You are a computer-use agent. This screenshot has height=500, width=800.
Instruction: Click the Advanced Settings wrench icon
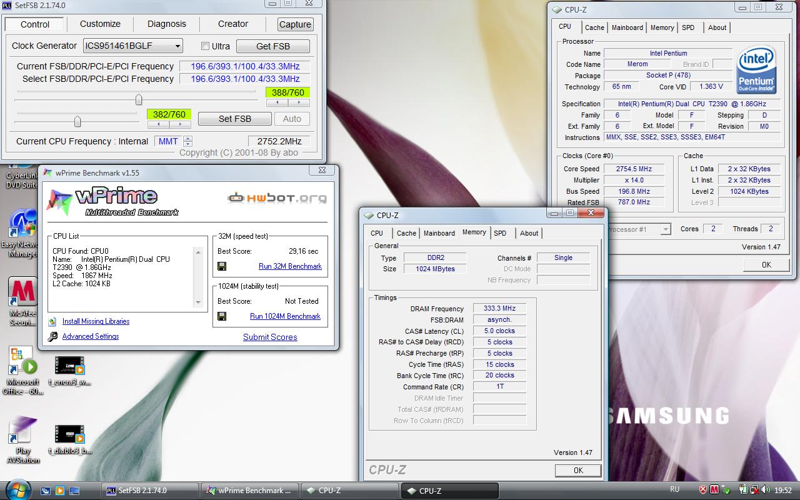(52, 336)
